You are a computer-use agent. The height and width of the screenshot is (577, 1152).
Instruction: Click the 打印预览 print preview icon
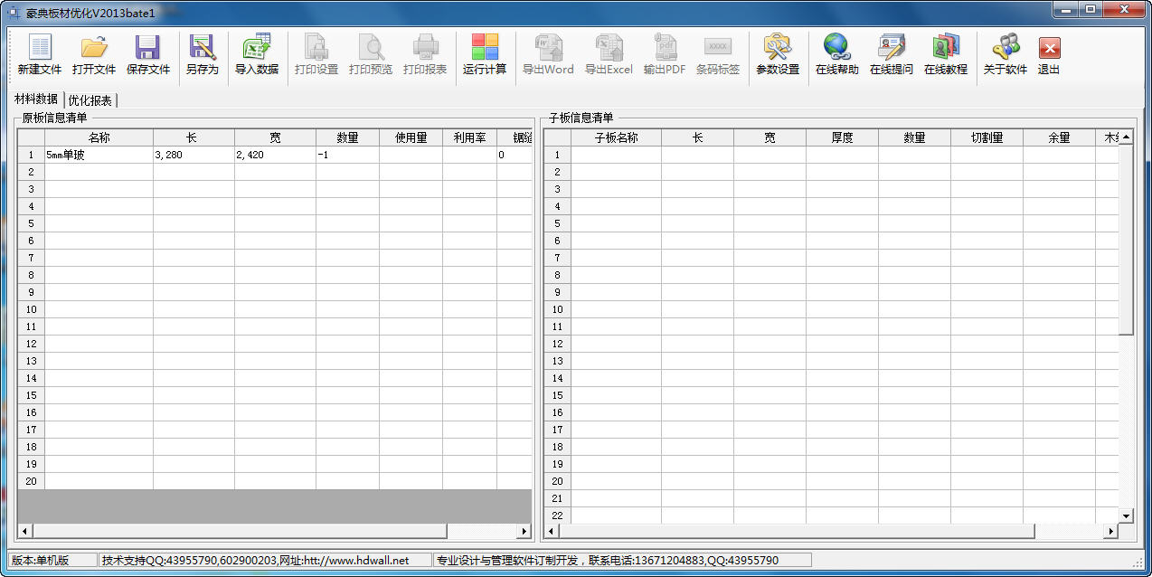coord(371,55)
